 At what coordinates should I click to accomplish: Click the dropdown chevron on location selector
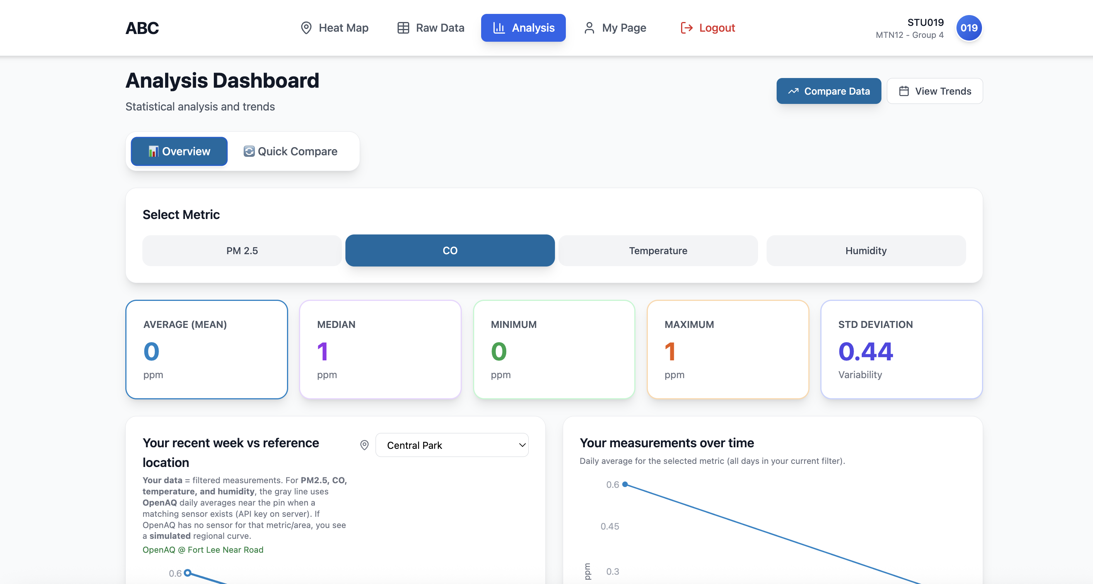tap(522, 445)
